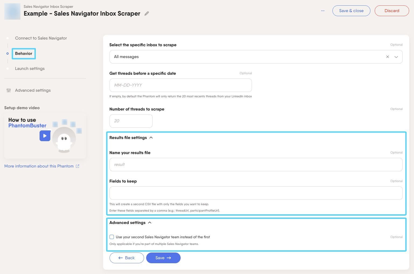
Task: Open the three-dots more options menu
Action: coord(323,11)
